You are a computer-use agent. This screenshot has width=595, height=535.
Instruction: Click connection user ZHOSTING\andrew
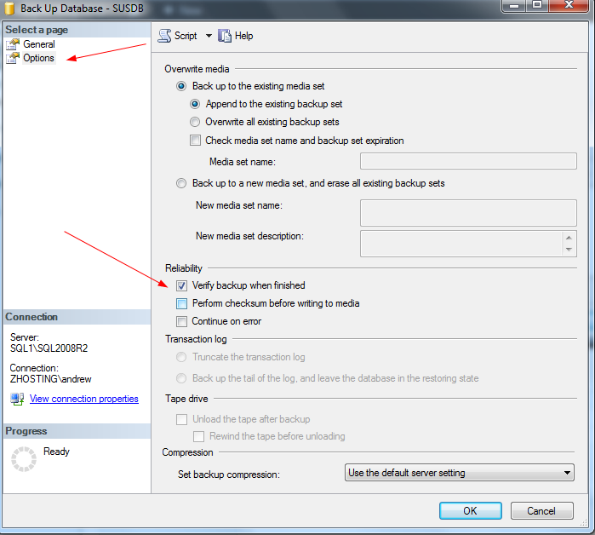click(51, 379)
